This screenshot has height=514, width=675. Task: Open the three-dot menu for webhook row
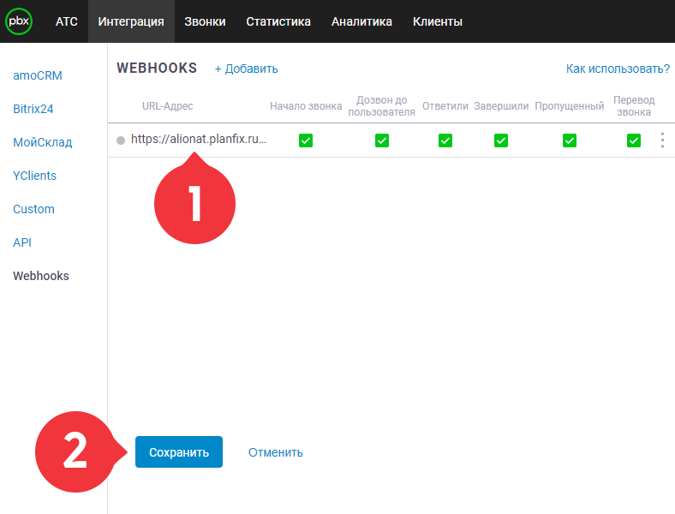tap(662, 140)
